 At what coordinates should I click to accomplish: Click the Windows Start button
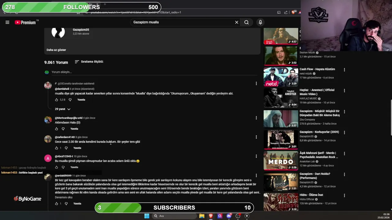click(147, 216)
